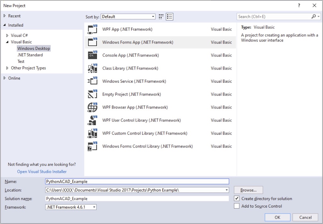
Task: Select the WPF Browser App template icon
Action: tap(92, 107)
